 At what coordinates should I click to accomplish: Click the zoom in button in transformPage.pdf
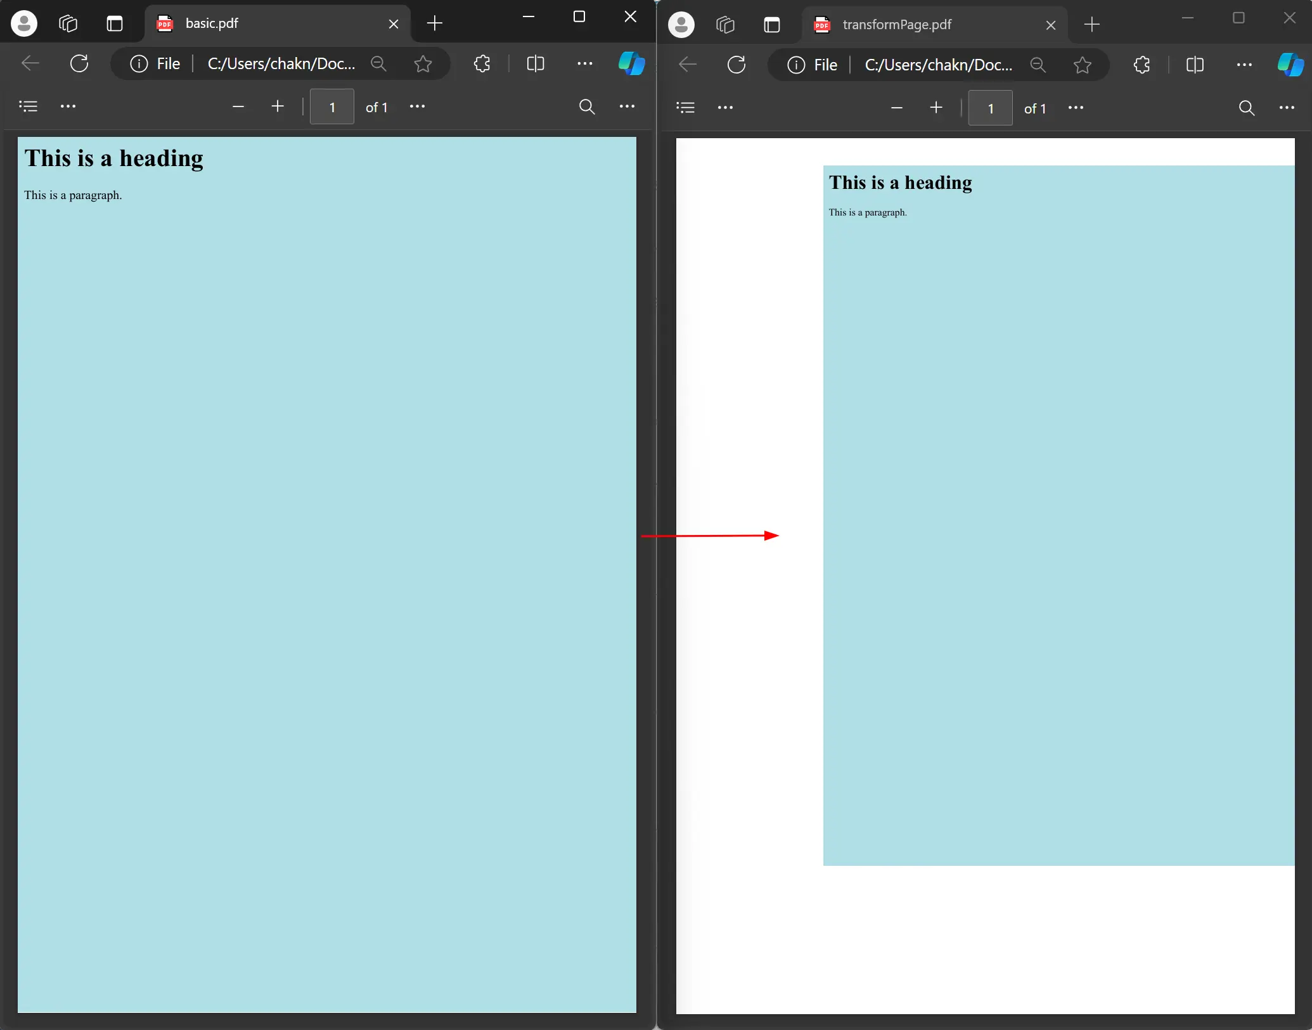936,108
